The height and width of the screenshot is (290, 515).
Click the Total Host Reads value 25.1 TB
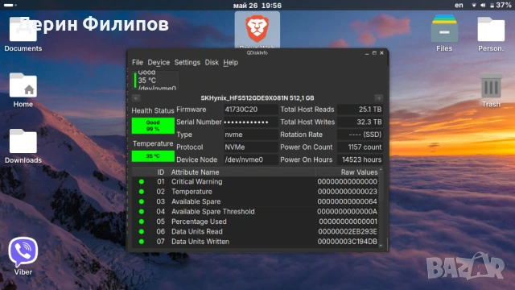click(x=360, y=110)
